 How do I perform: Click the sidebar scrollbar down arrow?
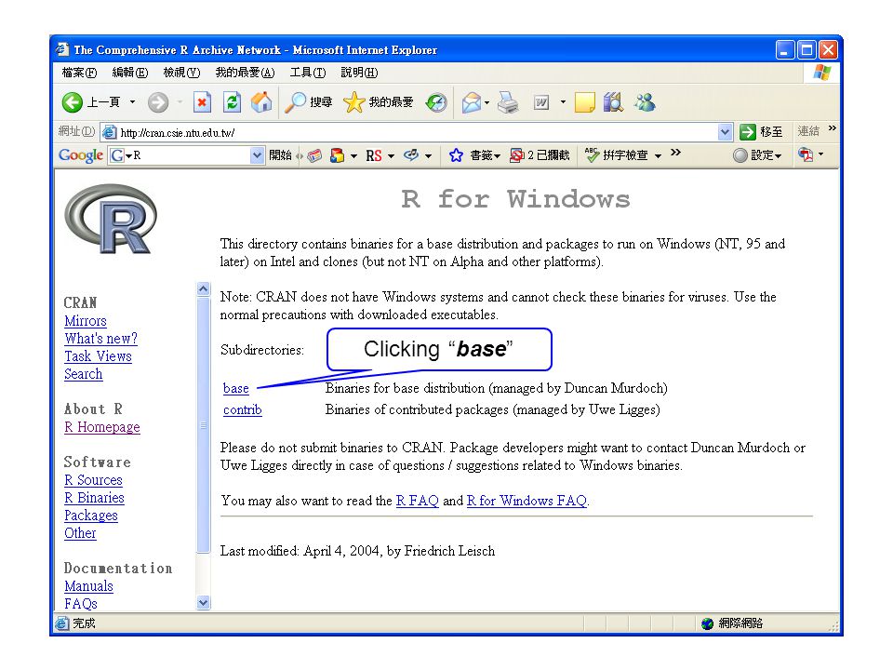click(x=204, y=603)
